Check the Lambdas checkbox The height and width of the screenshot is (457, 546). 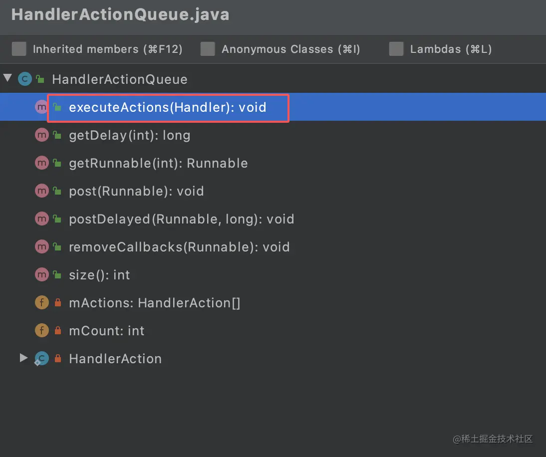coord(396,49)
